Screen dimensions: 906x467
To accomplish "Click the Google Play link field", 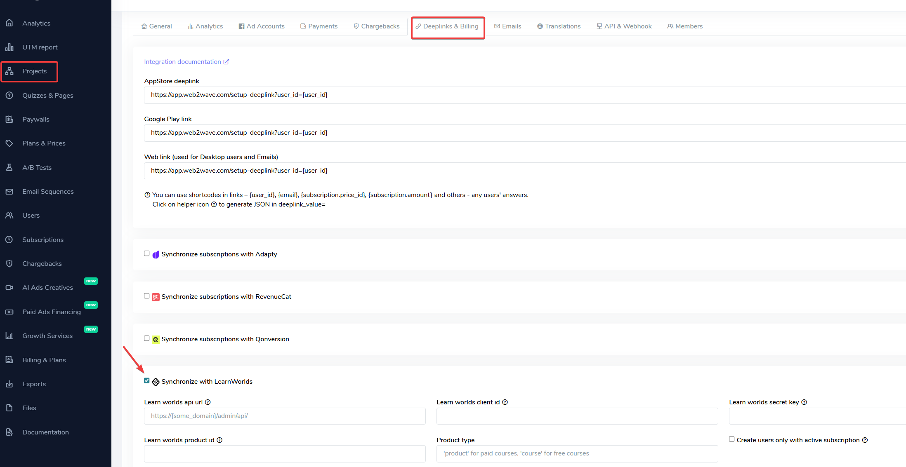I will pyautogui.click(x=525, y=133).
